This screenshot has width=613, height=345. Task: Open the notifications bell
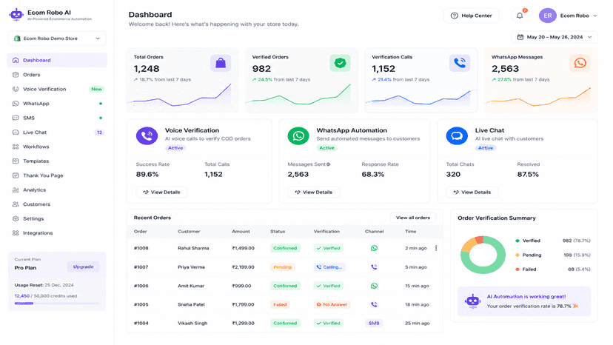[x=520, y=16]
